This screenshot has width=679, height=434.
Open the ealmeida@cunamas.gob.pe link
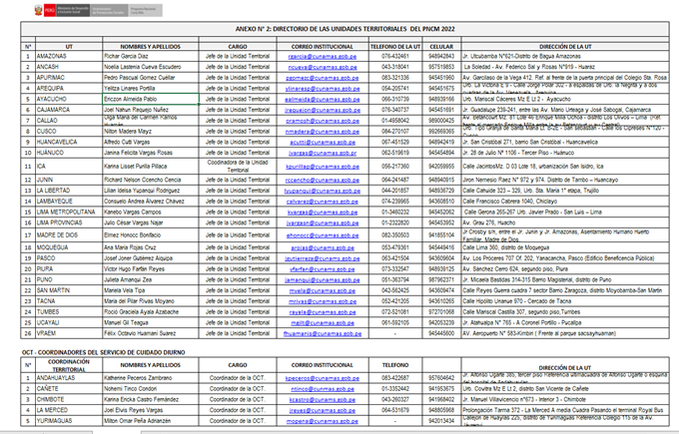click(x=323, y=99)
